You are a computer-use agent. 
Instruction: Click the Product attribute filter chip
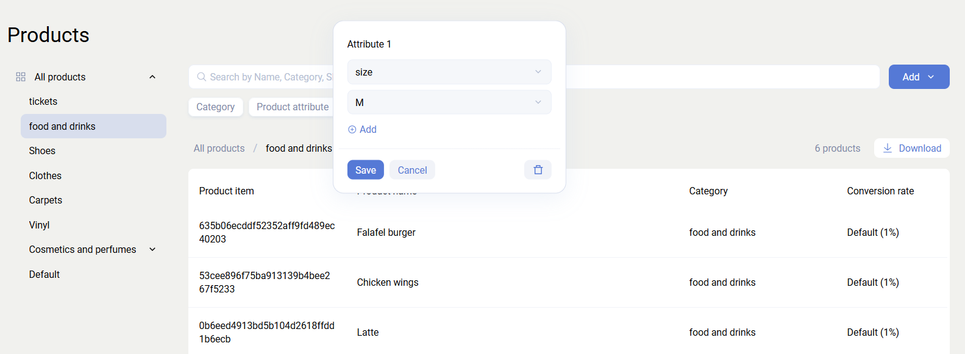(x=292, y=107)
